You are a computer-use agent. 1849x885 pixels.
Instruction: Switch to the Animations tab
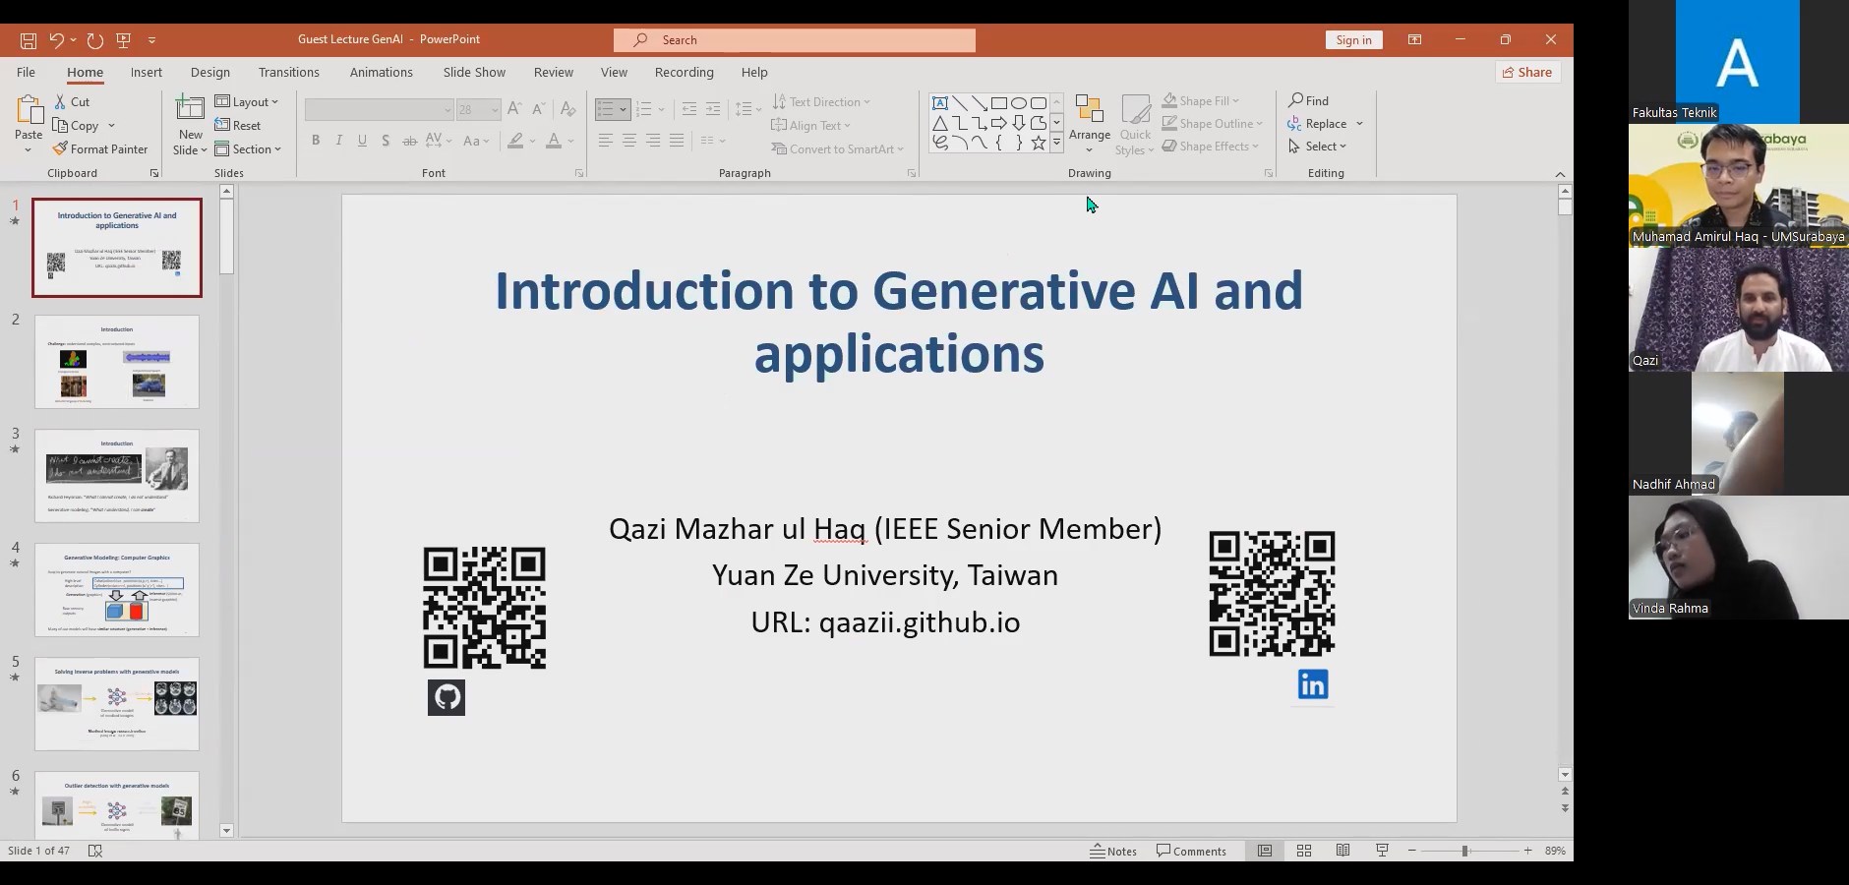(381, 72)
